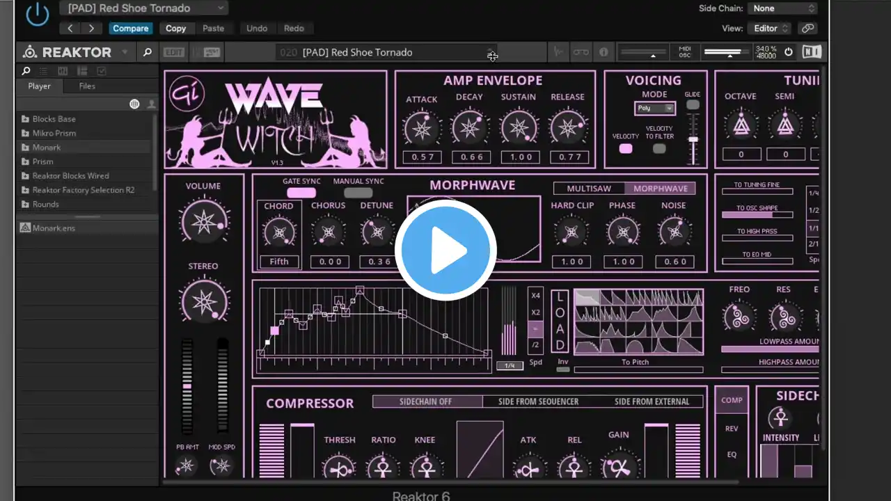Screen dimensions: 891x501
Task: Adjust the SUSTAIN envelope knob
Action: tap(519, 128)
